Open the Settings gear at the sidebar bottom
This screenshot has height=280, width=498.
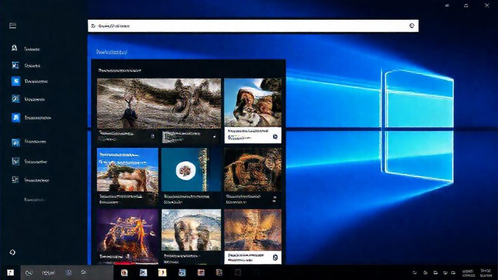tap(12, 252)
